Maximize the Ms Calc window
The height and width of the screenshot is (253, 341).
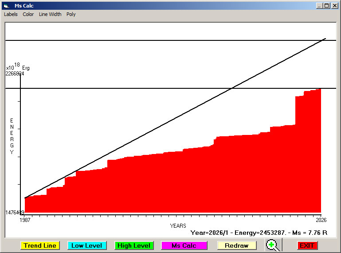[327, 6]
